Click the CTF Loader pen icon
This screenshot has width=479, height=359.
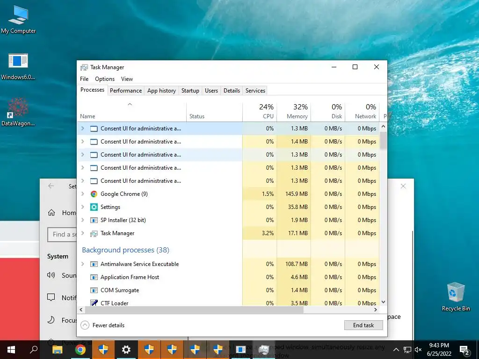point(94,303)
